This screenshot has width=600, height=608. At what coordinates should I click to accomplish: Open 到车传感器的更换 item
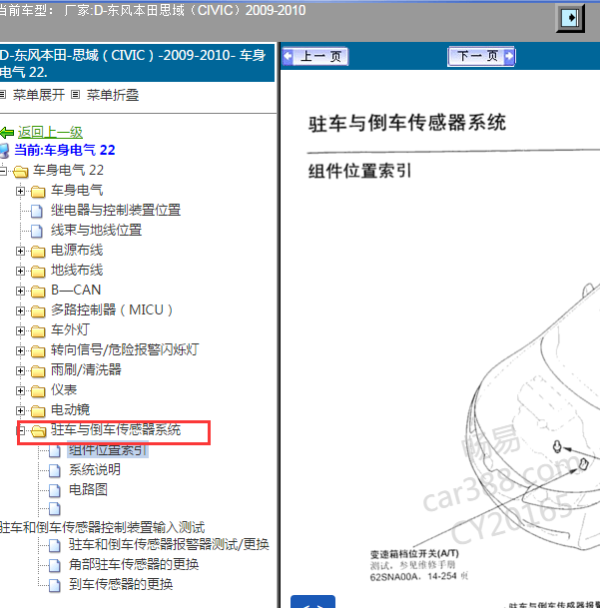pyautogui.click(x=121, y=584)
